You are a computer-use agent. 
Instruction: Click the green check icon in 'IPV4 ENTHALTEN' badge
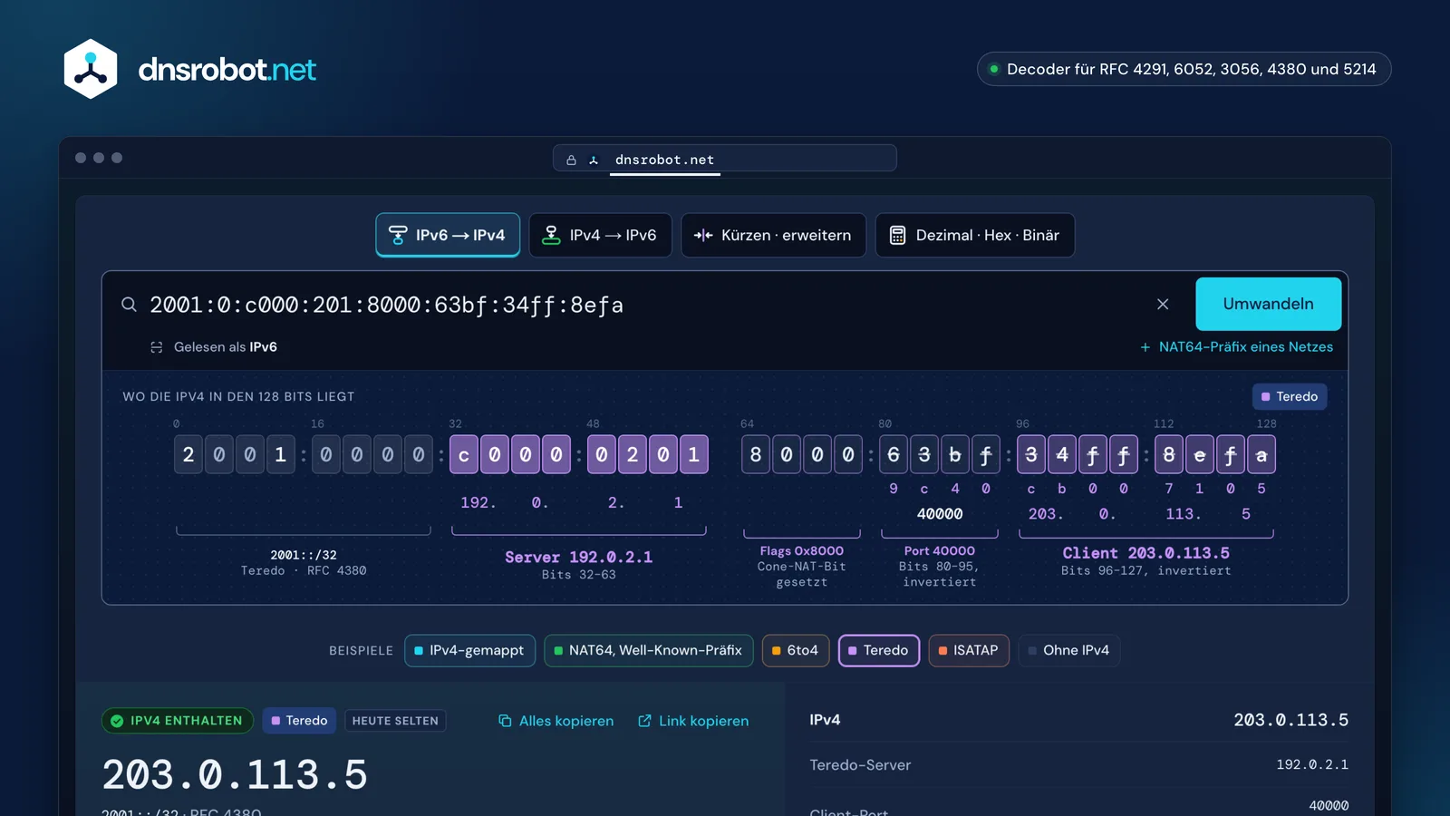tap(117, 721)
